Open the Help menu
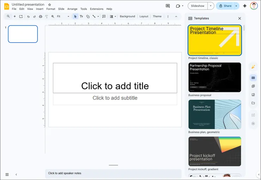The height and width of the screenshot is (180, 261). tap(109, 9)
